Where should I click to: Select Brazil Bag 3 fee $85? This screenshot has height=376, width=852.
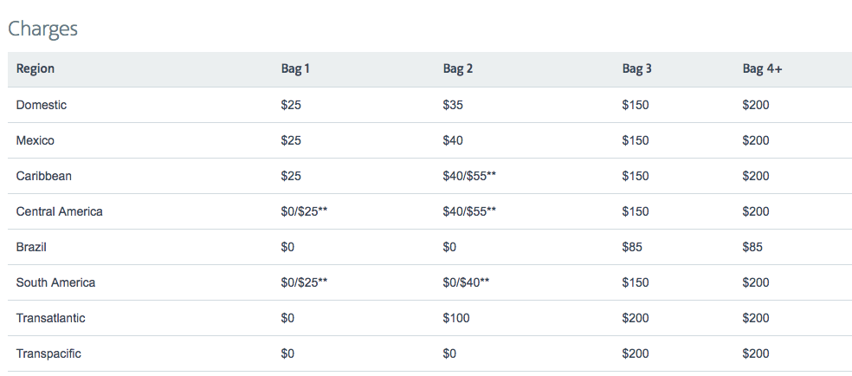(632, 247)
